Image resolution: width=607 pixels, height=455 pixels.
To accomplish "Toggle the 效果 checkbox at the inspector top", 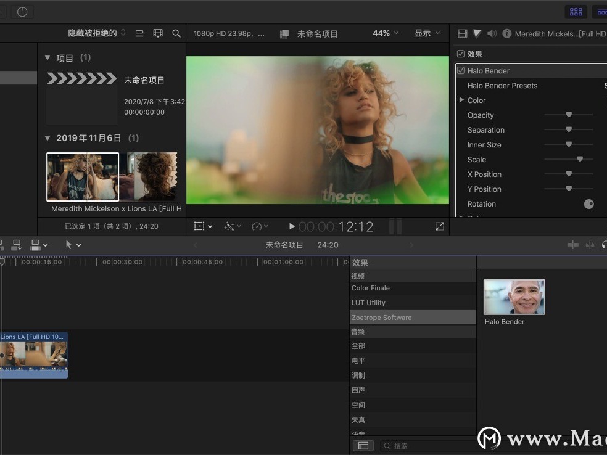I will 460,54.
